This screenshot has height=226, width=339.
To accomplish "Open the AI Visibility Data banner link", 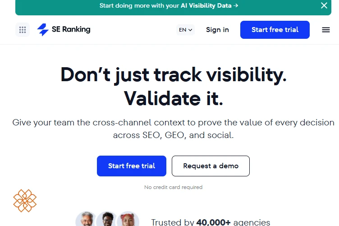I will click(x=169, y=5).
